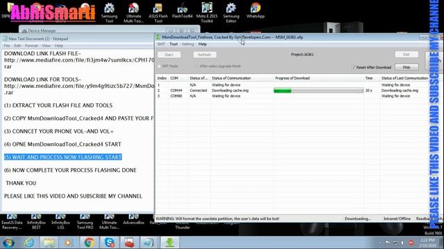
Task: Open the Samsung Editor shortcut
Action: (231, 12)
